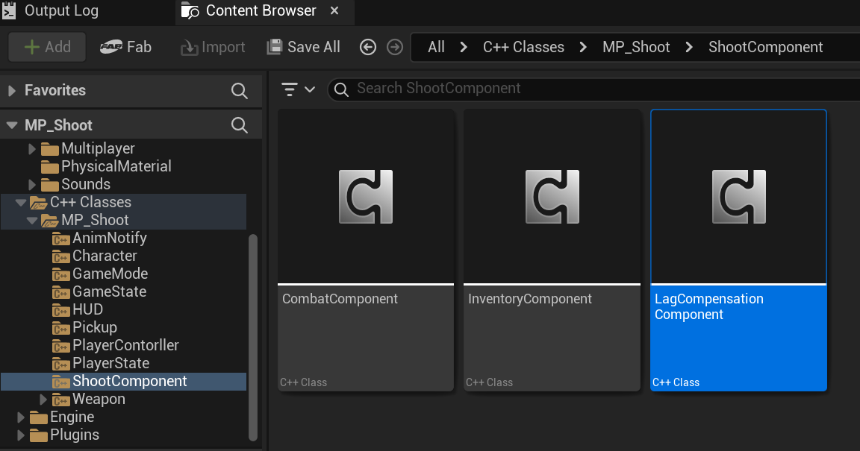Select the ShootComponent breadcrumb
The image size is (860, 451).
pyautogui.click(x=766, y=47)
